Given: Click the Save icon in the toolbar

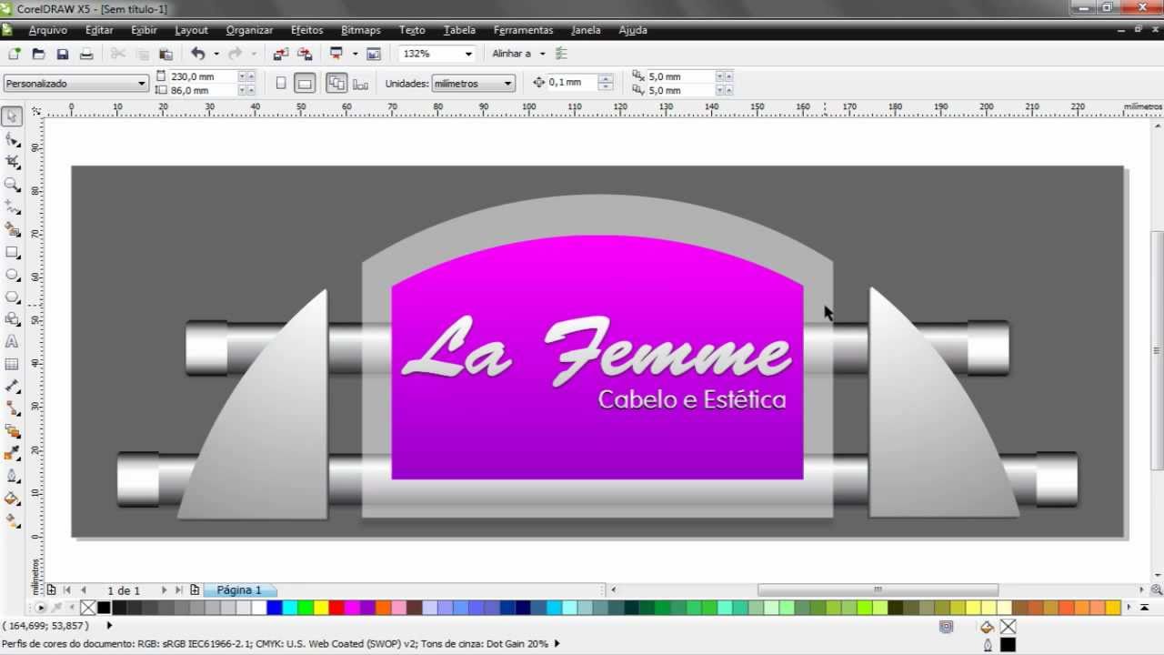Looking at the screenshot, I should click(63, 55).
